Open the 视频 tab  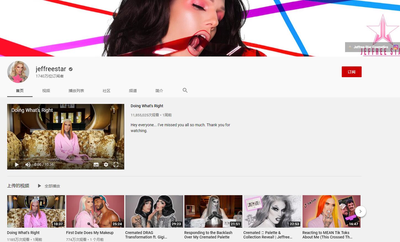[x=46, y=91]
